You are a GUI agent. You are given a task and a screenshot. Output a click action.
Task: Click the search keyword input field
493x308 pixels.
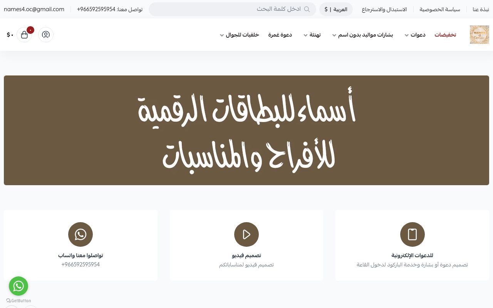[x=232, y=9]
